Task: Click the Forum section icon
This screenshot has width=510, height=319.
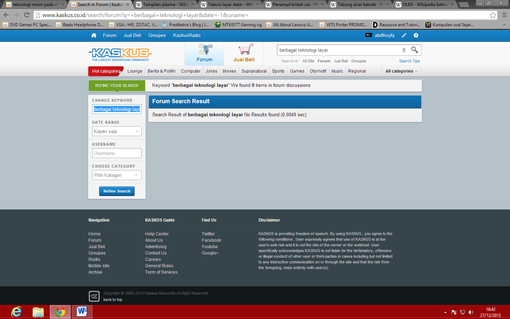Action: [205, 49]
